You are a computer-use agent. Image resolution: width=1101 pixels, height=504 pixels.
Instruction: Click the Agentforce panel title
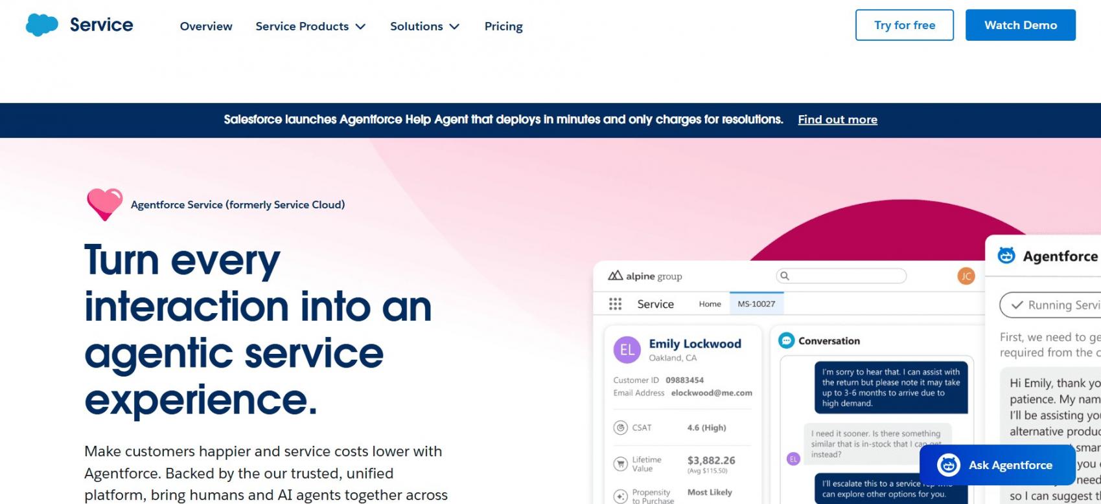[1061, 256]
